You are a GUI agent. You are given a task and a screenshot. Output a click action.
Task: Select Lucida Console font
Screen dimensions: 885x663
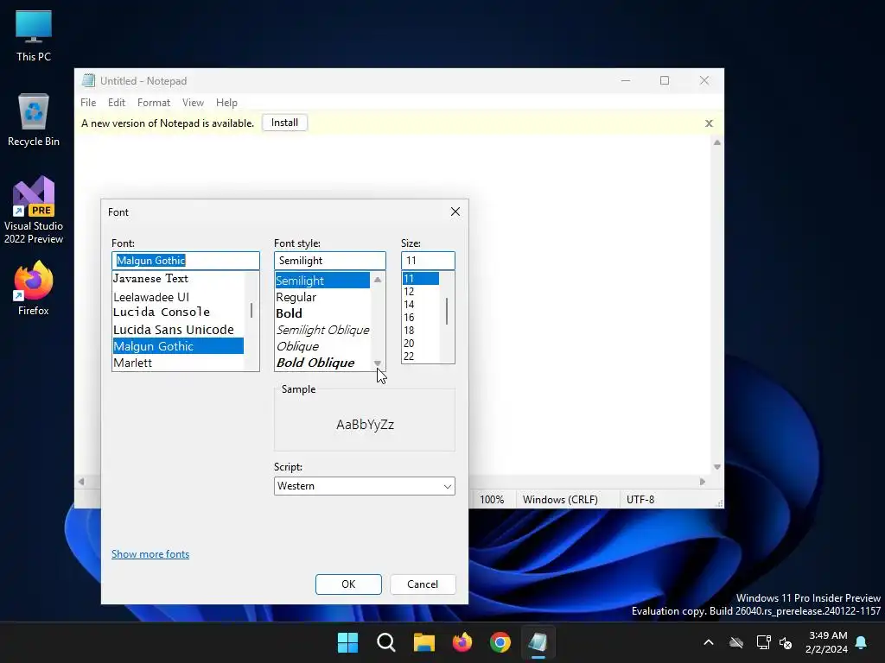coord(178,312)
